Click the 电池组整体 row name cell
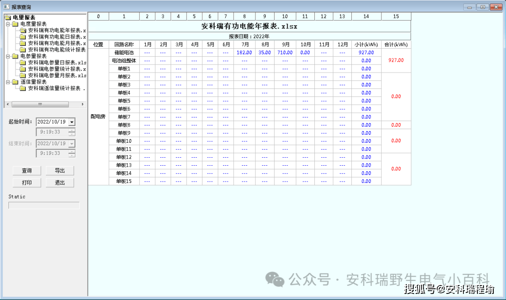The height and width of the screenshot is (300, 506). 124,60
